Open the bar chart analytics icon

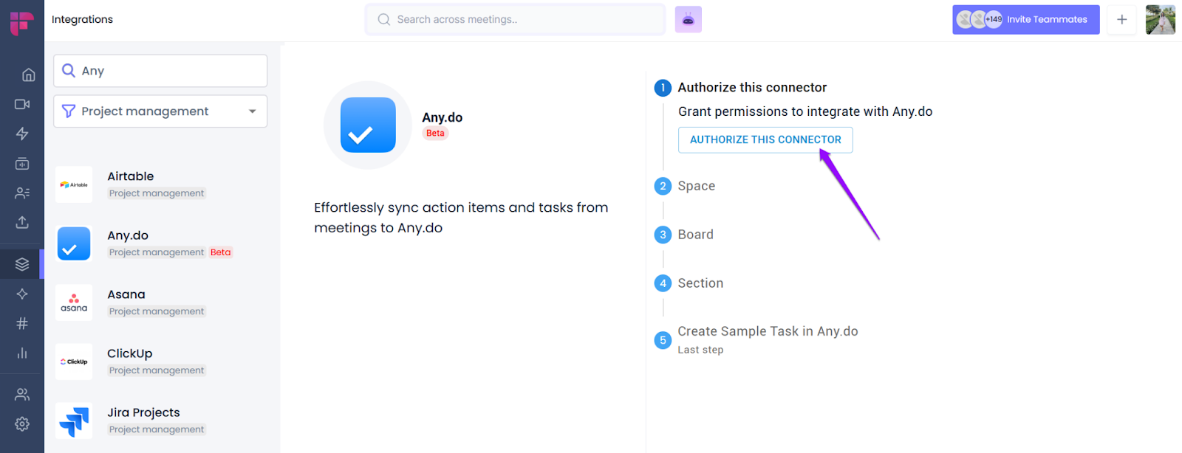22,353
